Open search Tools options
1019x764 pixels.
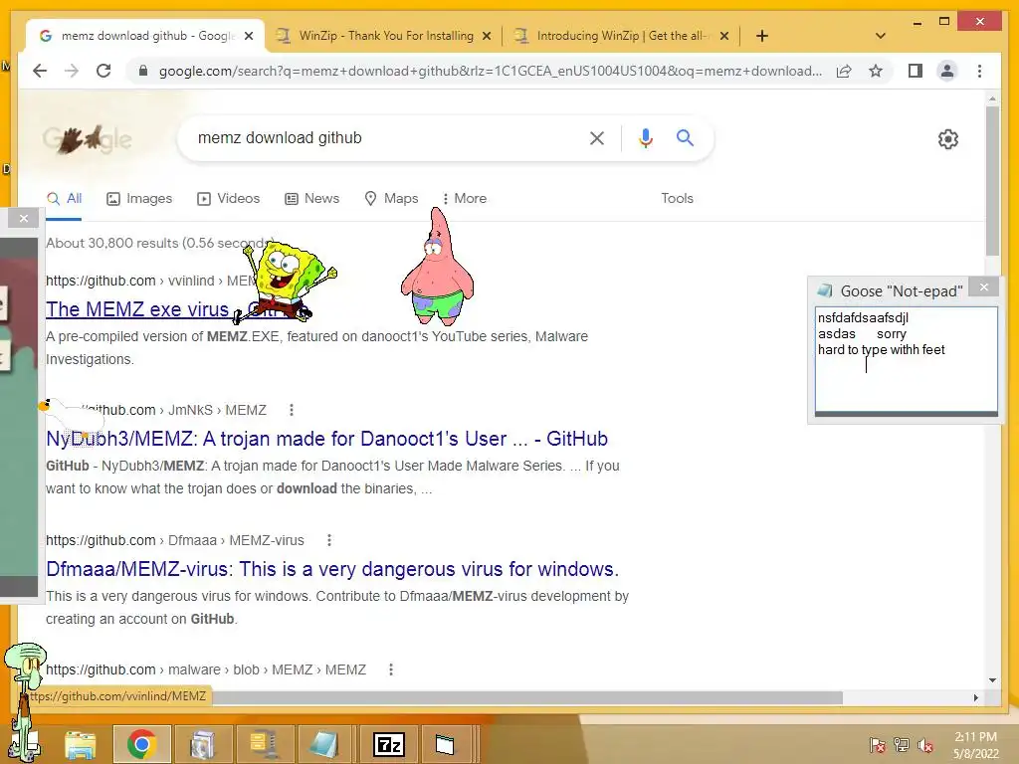(x=677, y=198)
